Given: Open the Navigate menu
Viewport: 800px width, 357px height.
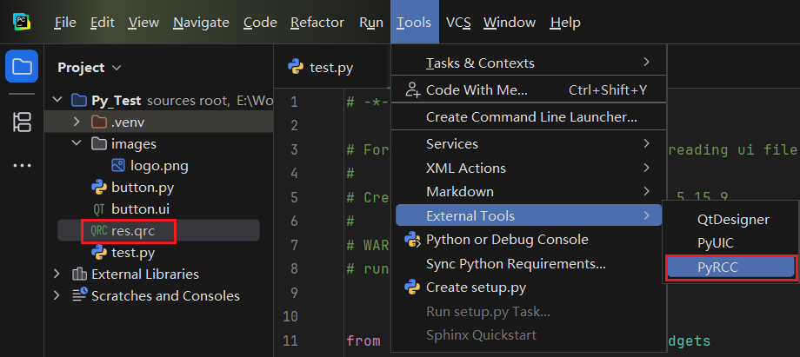Looking at the screenshot, I should pos(201,23).
